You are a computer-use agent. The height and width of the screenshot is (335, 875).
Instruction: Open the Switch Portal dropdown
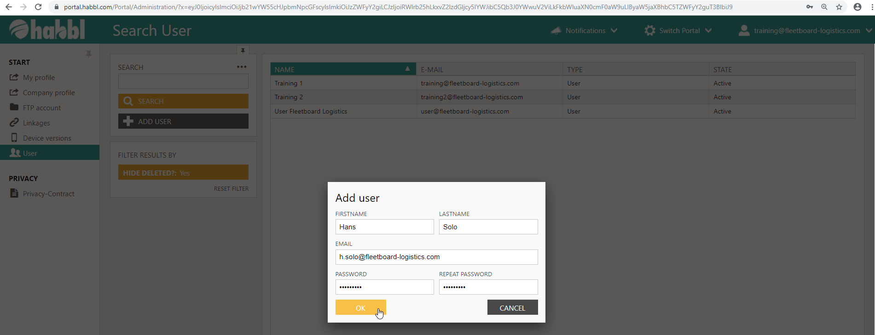[678, 31]
